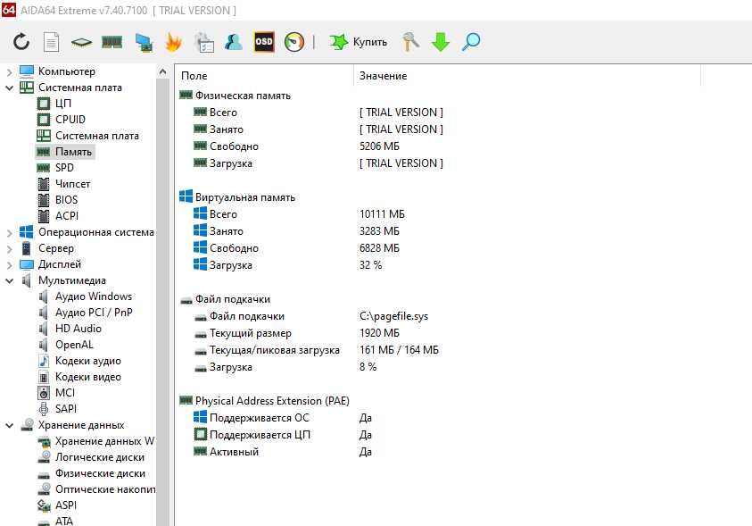
Task: Click the value 3283 МБ
Action: (379, 231)
